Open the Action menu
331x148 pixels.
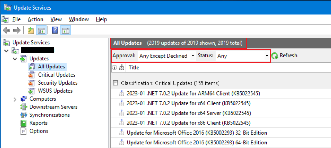pyautogui.click(x=36, y=20)
